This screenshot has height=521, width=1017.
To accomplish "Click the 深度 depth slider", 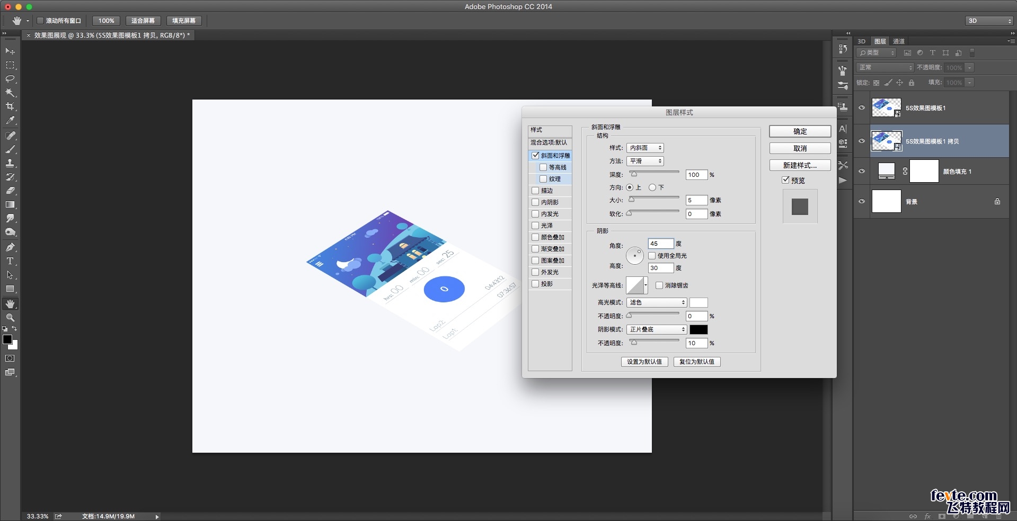I will click(654, 173).
